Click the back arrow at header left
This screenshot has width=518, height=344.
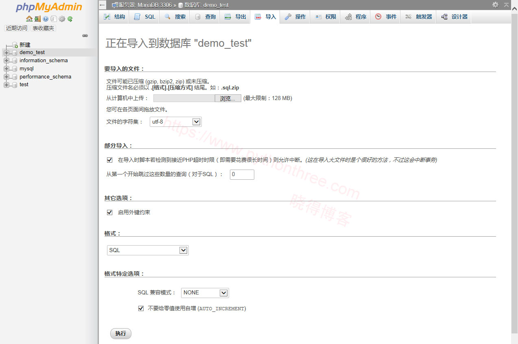tap(103, 5)
